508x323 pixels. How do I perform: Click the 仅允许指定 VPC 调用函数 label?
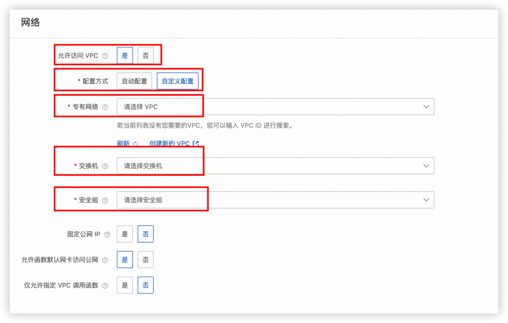[61, 285]
